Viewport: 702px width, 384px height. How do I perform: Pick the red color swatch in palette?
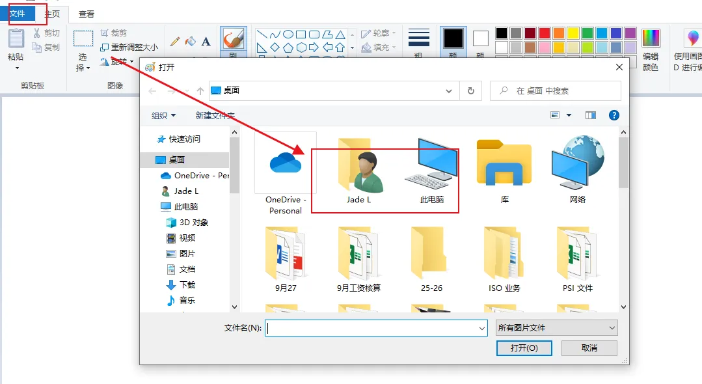point(545,33)
